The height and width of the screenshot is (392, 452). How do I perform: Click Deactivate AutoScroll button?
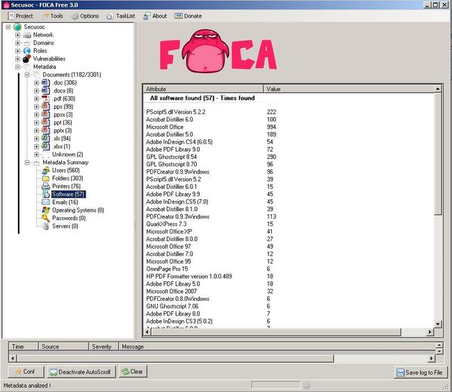[80, 372]
